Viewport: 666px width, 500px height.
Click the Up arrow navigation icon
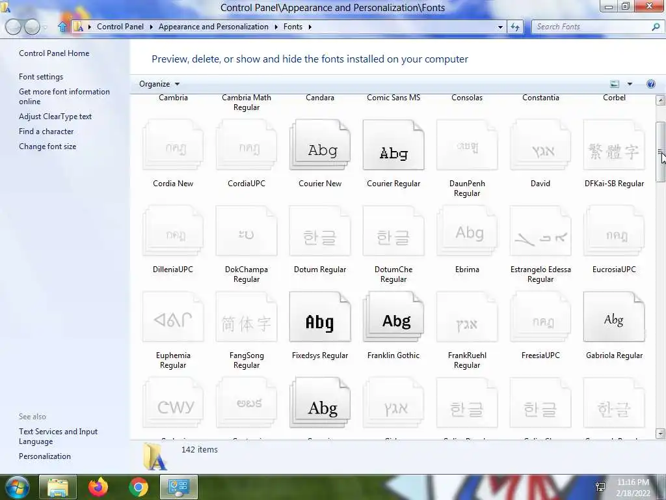point(62,27)
